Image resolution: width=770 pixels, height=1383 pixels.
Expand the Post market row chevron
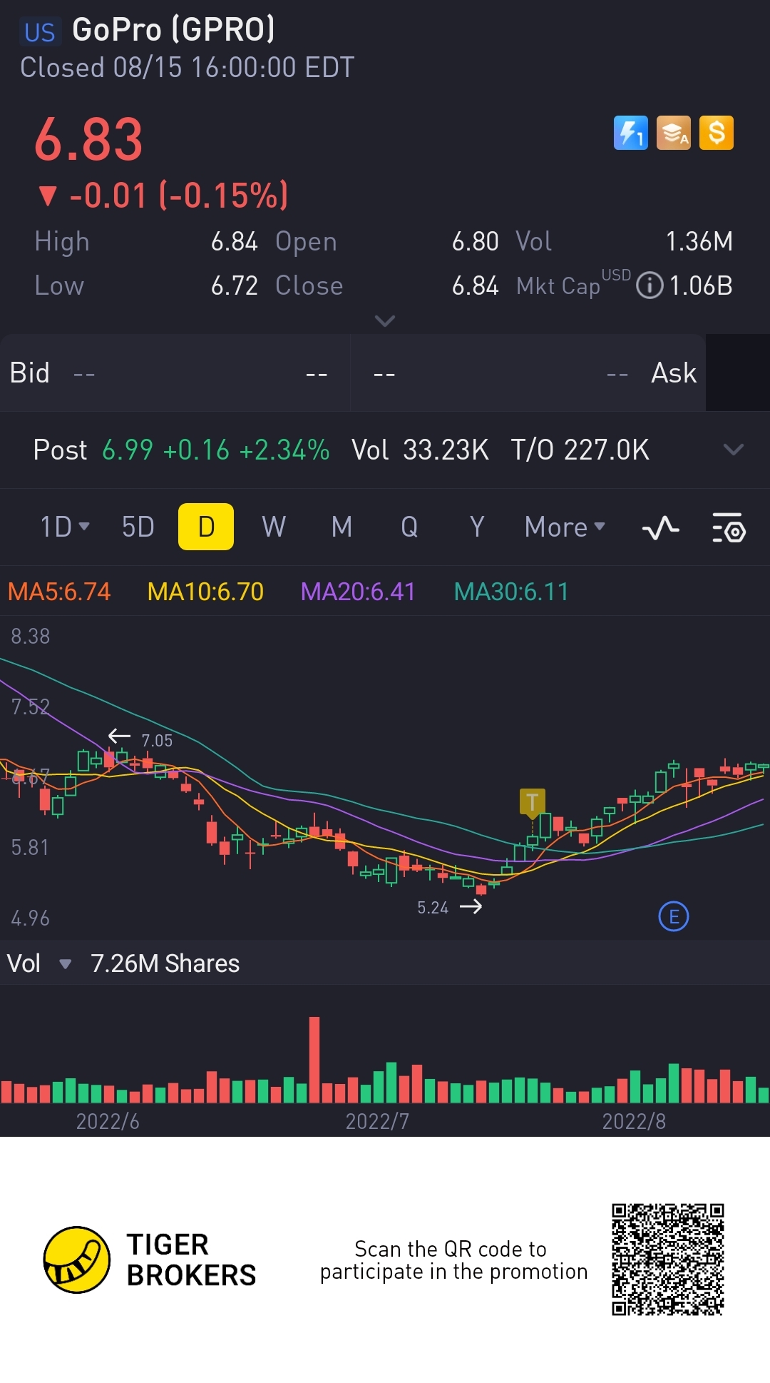pos(734,450)
